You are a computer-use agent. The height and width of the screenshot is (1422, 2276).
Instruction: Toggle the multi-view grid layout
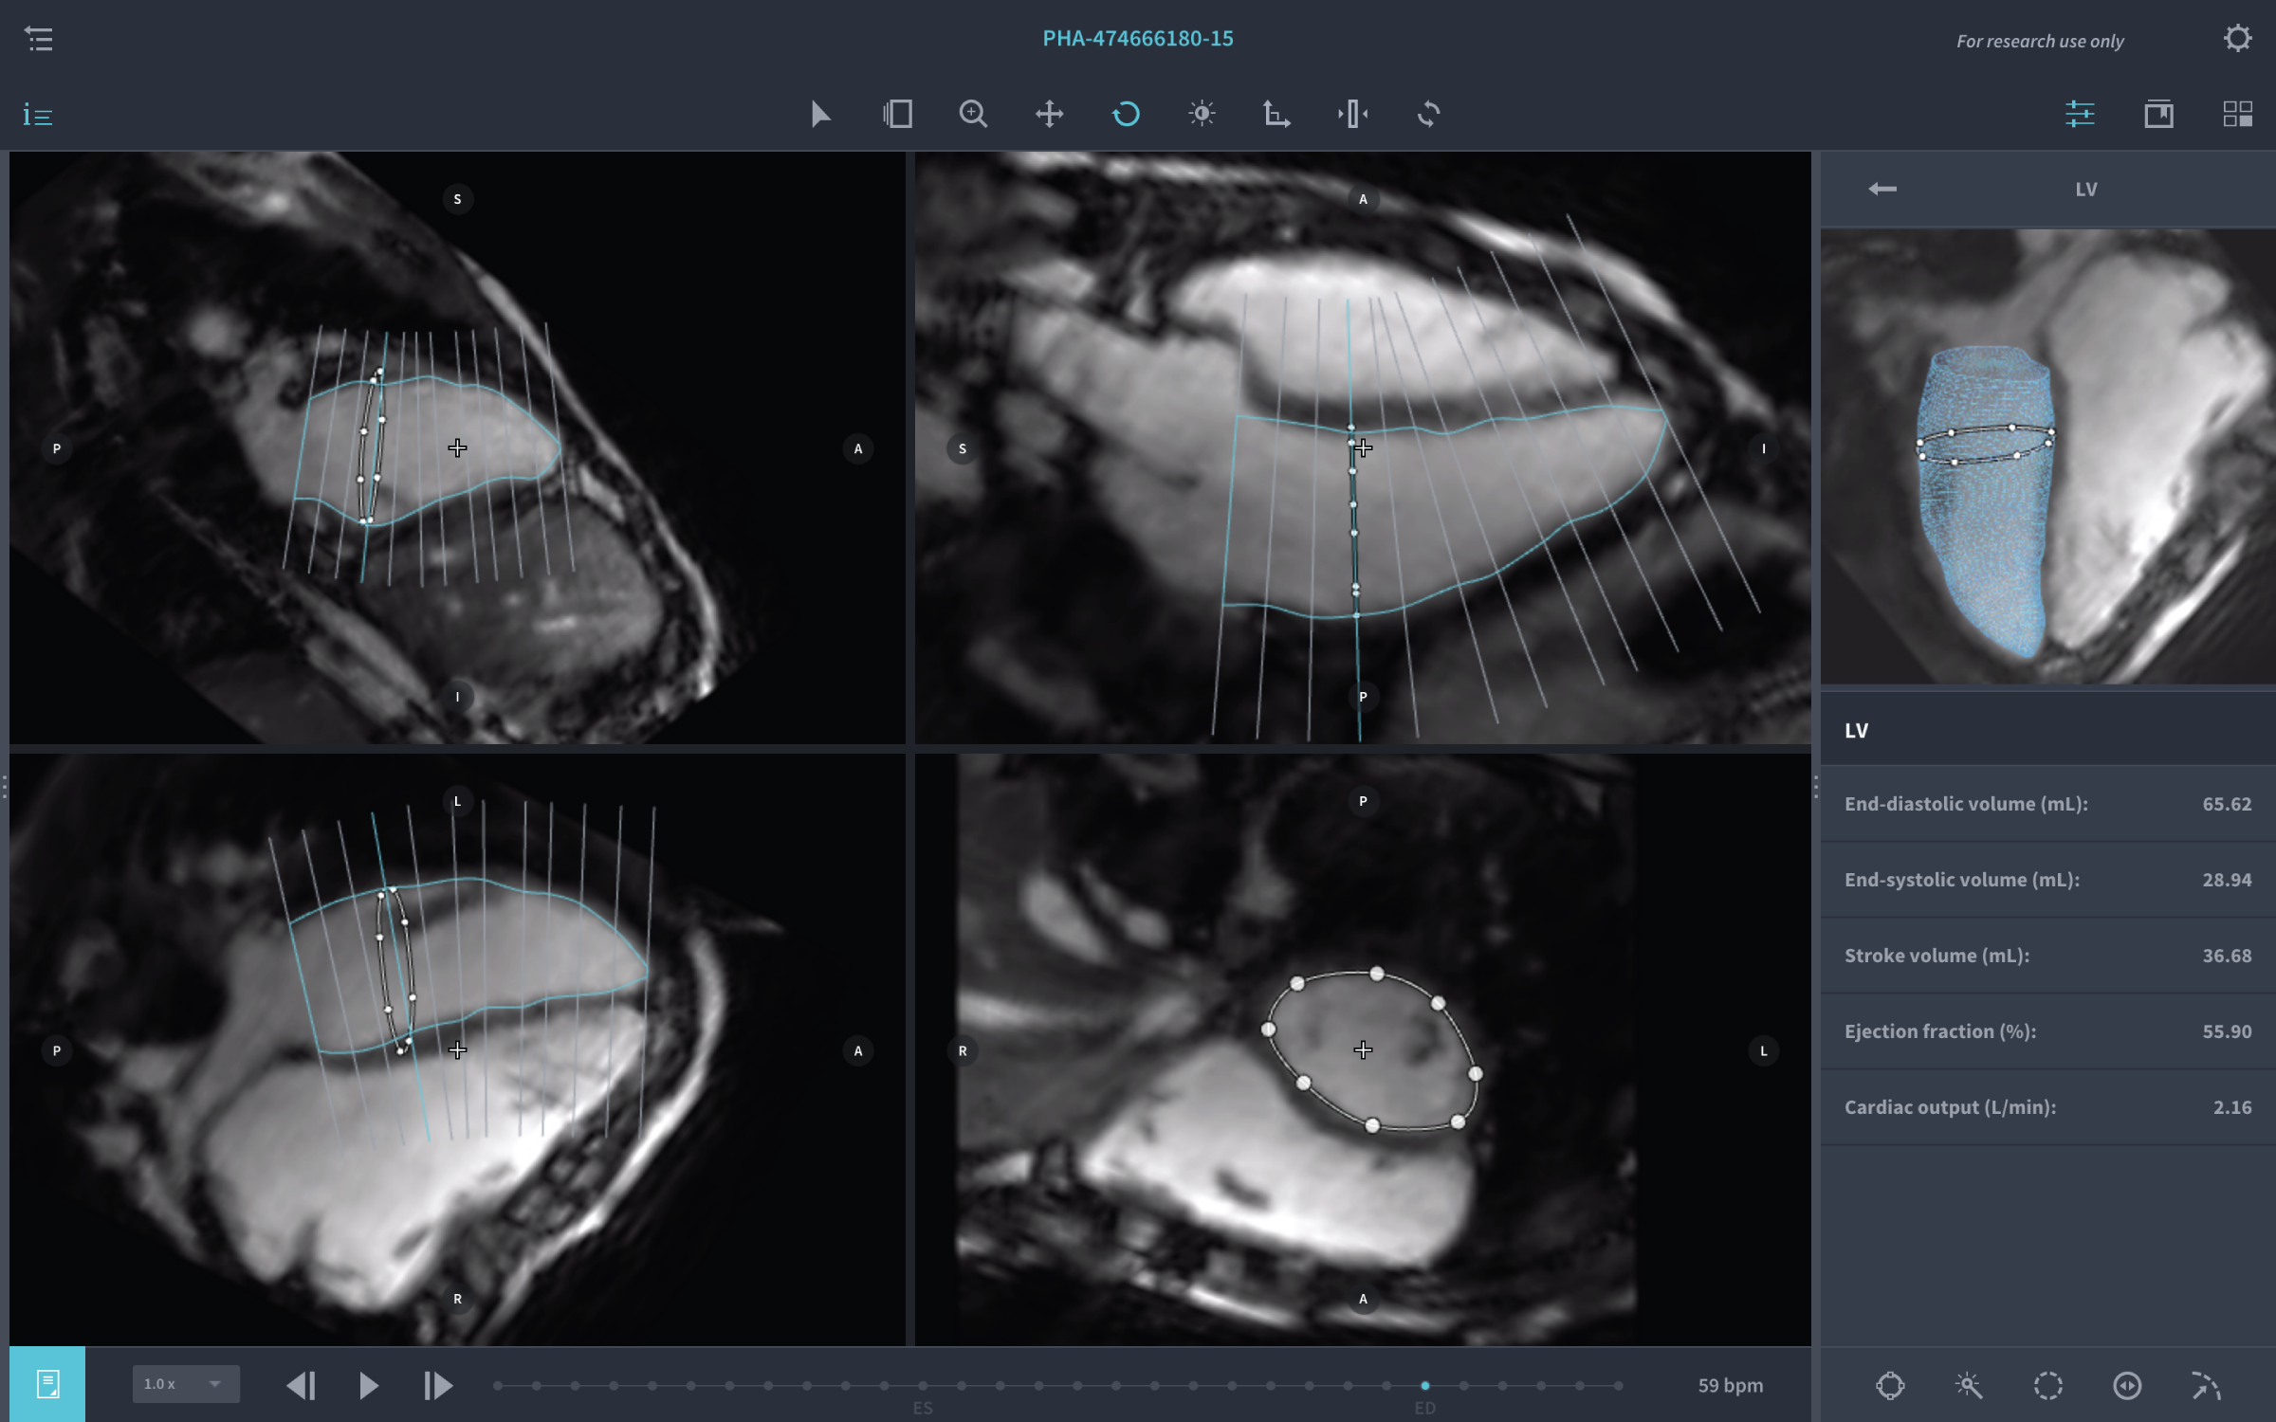pyautogui.click(x=2237, y=115)
